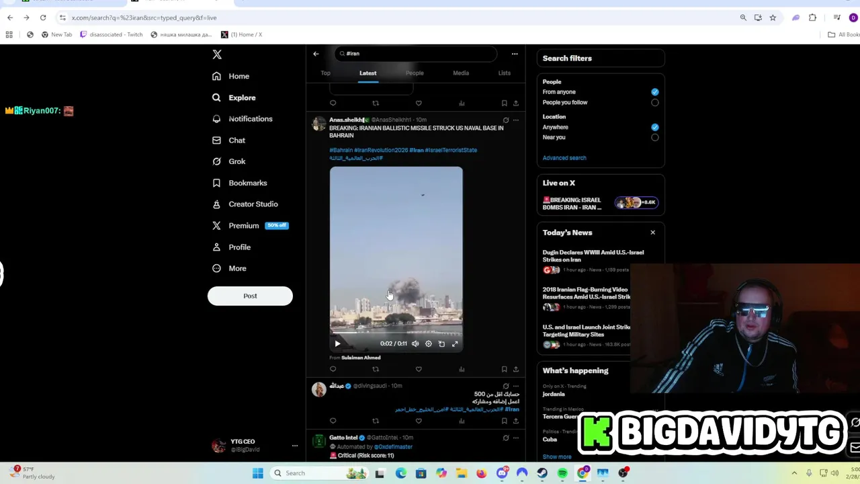The height and width of the screenshot is (484, 860).
Task: Open Sulaiman Ahmed video source link
Action: [x=361, y=358]
